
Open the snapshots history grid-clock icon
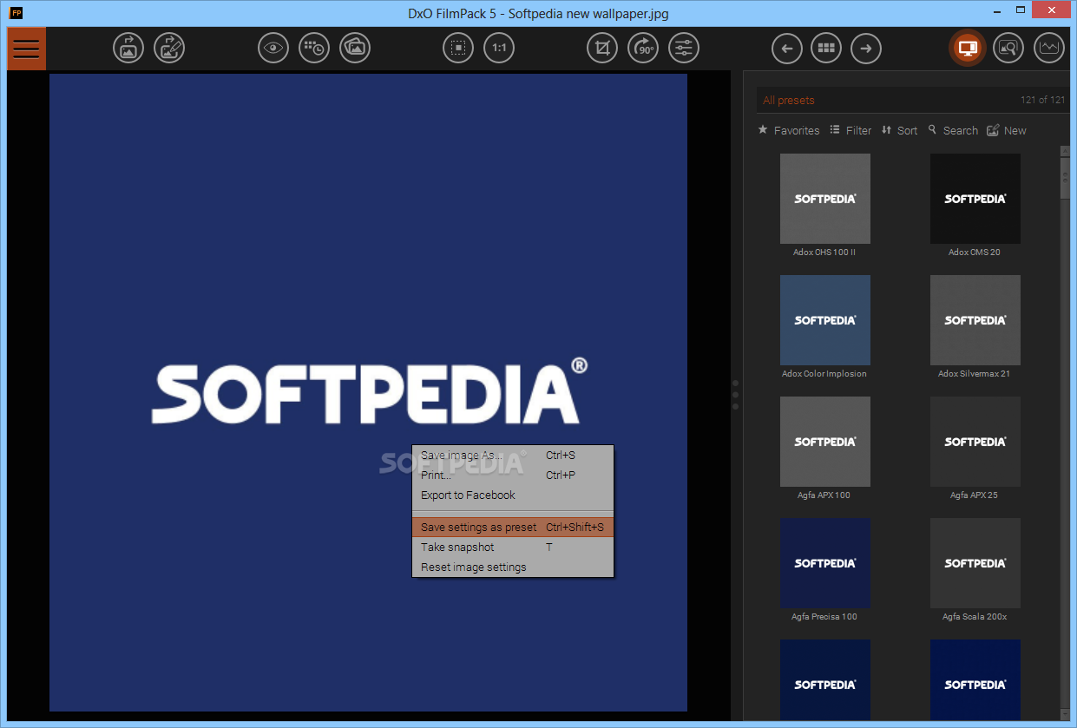[x=314, y=48]
